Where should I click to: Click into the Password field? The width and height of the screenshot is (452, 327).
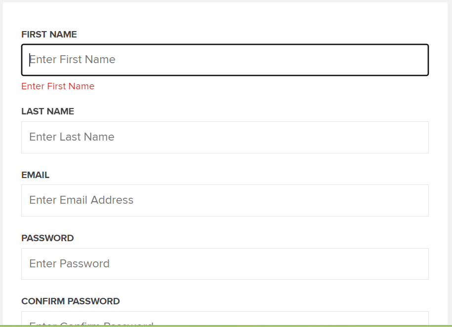point(225,264)
